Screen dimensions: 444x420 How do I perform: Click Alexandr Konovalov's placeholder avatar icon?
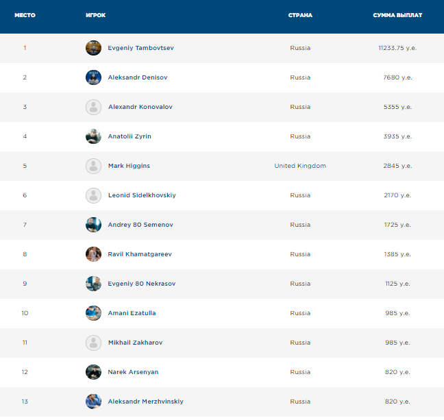coord(93,107)
